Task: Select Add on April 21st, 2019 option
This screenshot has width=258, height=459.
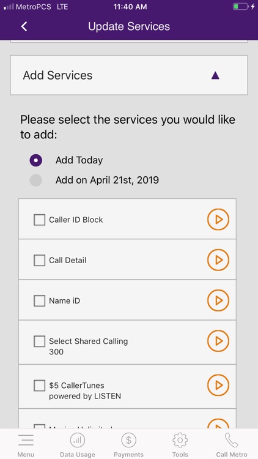Action: [35, 180]
